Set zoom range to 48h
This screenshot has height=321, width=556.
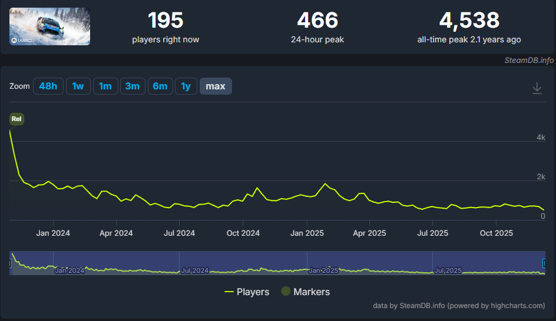[48, 86]
